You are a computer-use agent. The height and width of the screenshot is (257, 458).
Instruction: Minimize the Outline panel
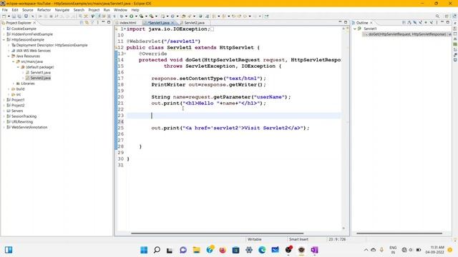tap(442, 22)
